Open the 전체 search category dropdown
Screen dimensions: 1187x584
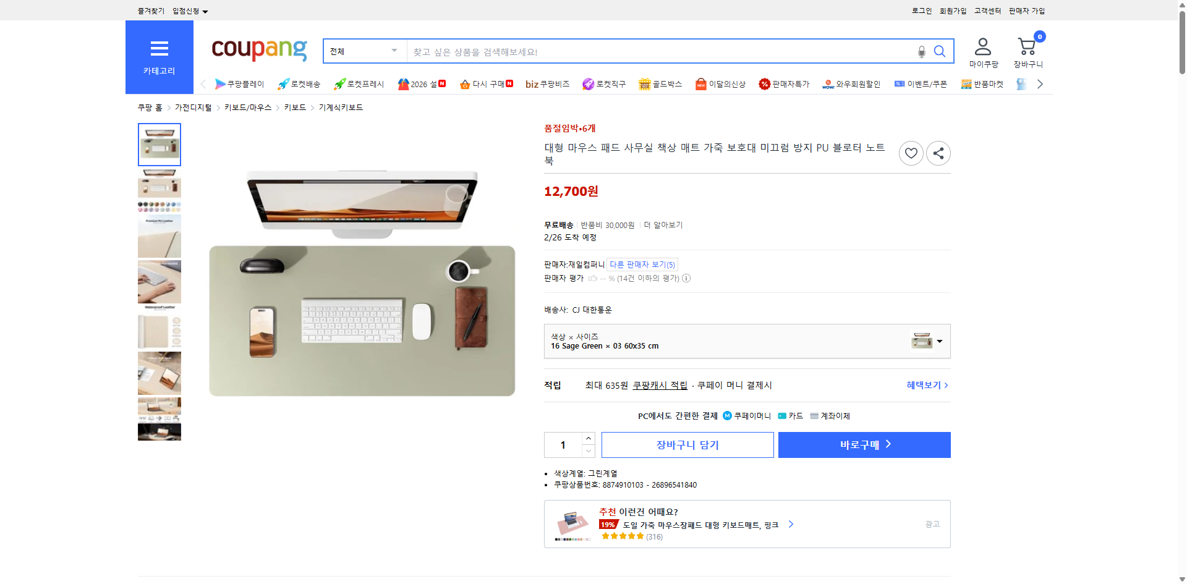click(x=364, y=51)
